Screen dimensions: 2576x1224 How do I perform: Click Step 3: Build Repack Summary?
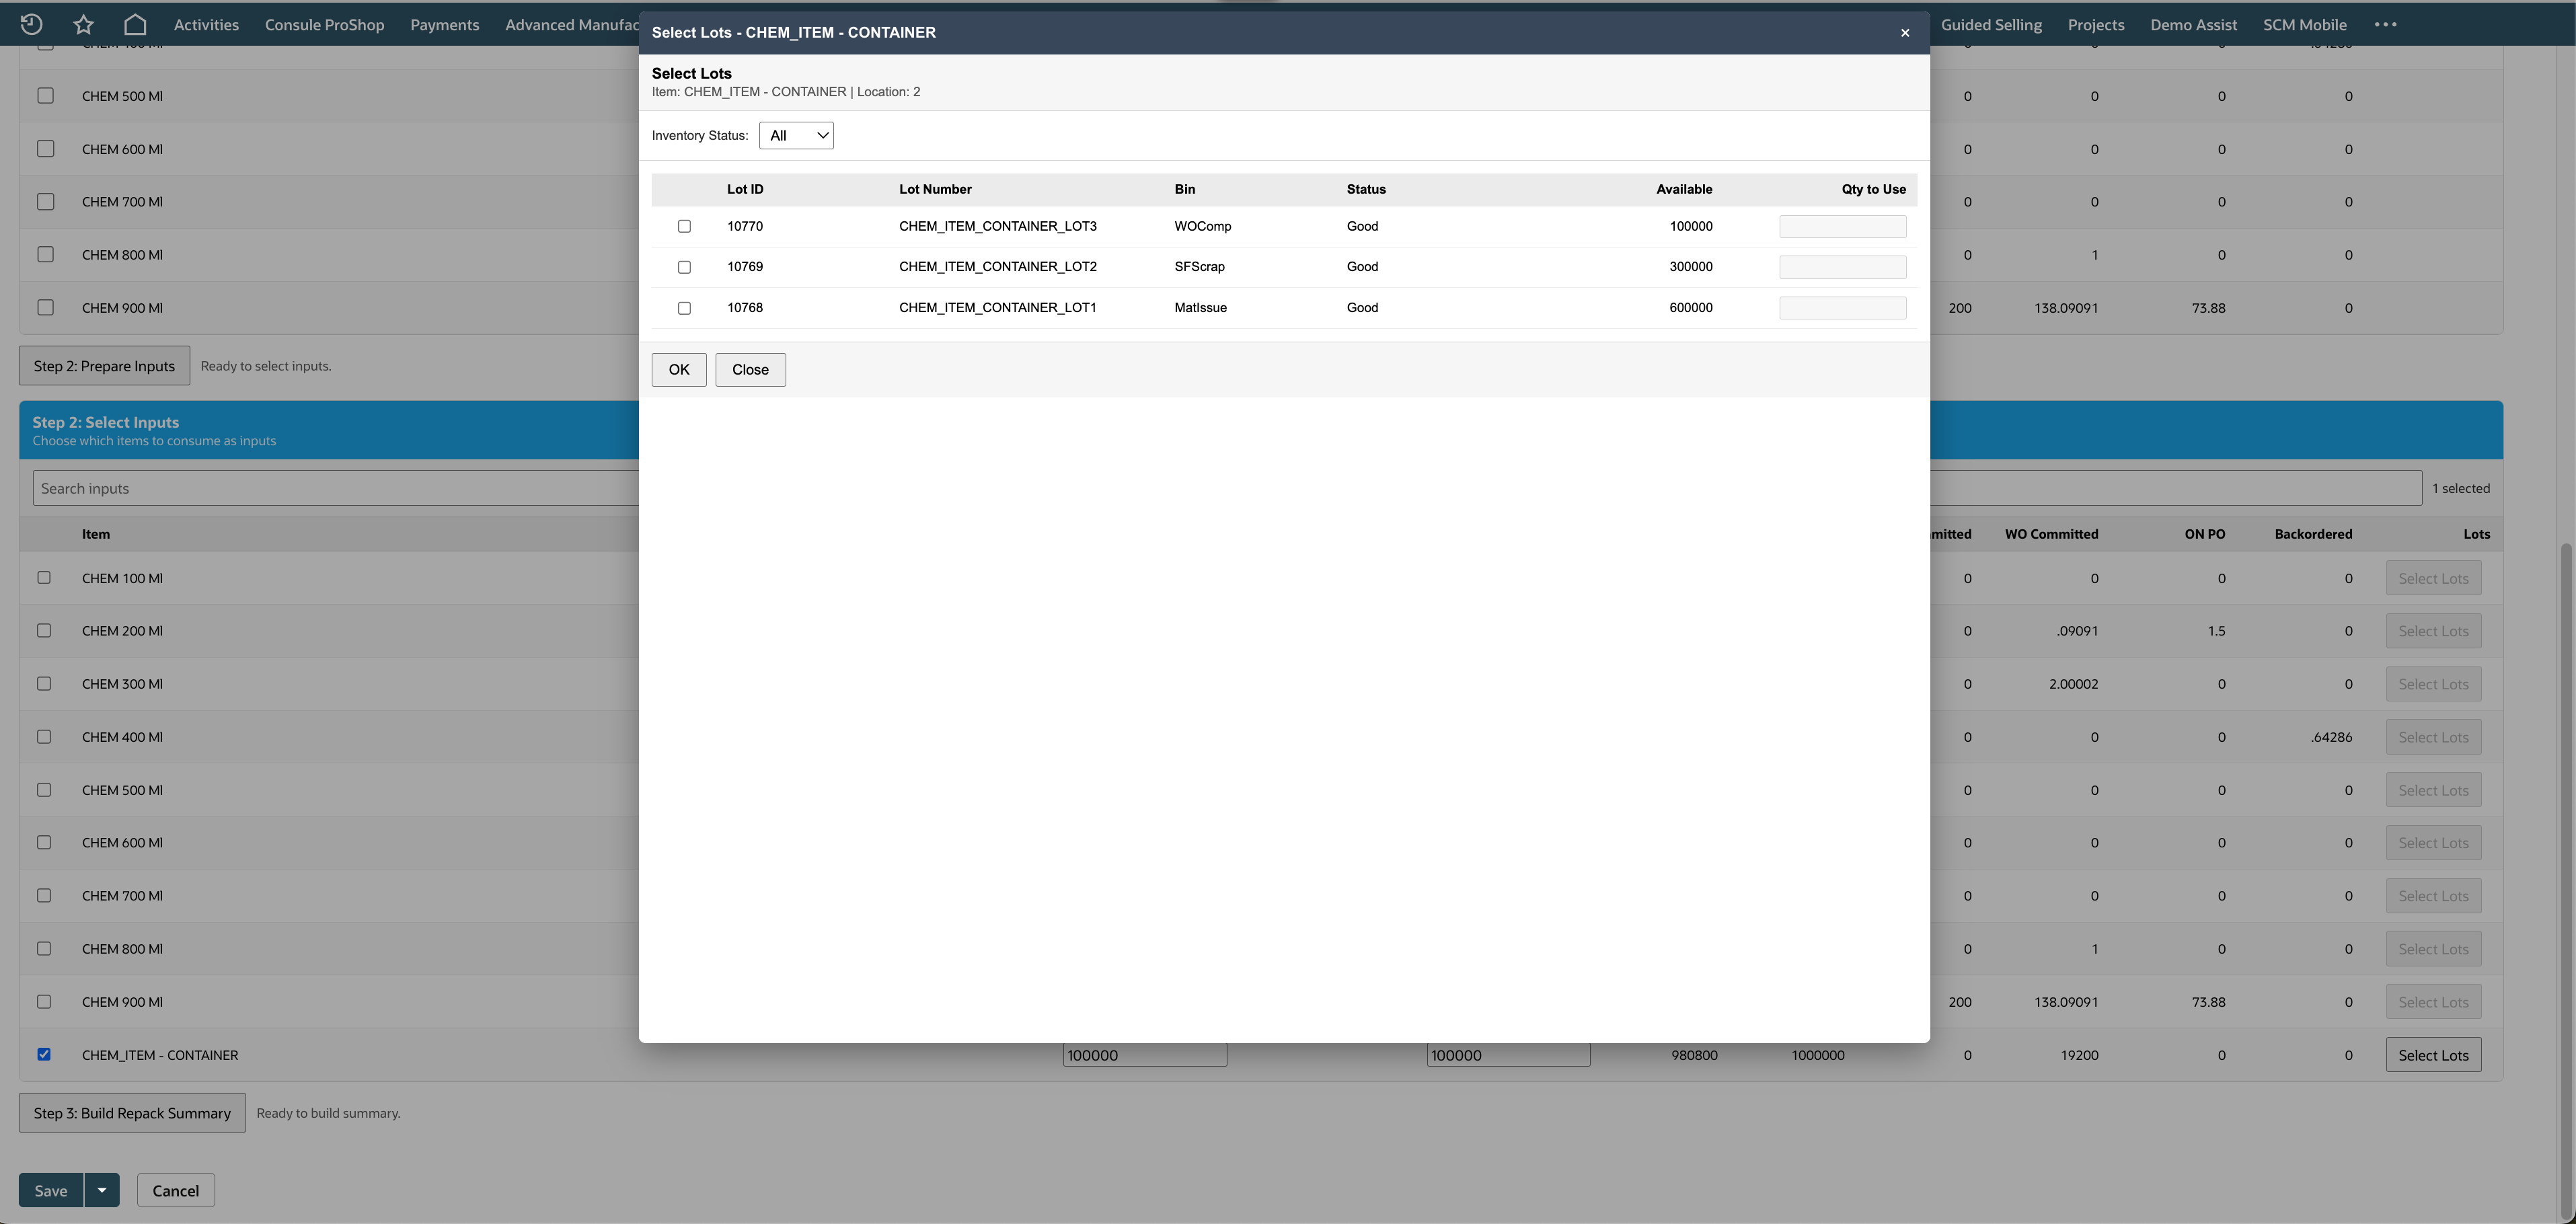point(132,1113)
